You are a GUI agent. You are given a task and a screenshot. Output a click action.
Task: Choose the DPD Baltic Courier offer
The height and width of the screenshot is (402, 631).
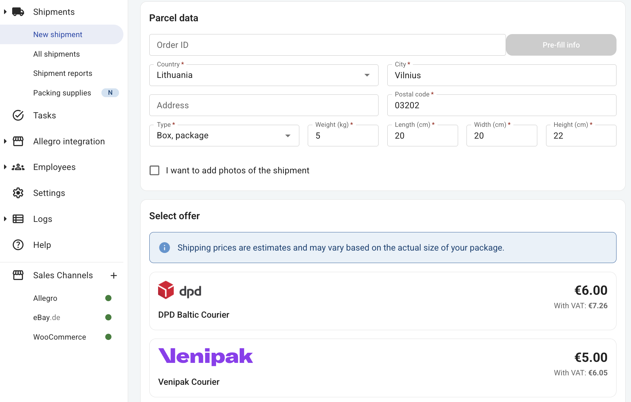click(x=383, y=301)
